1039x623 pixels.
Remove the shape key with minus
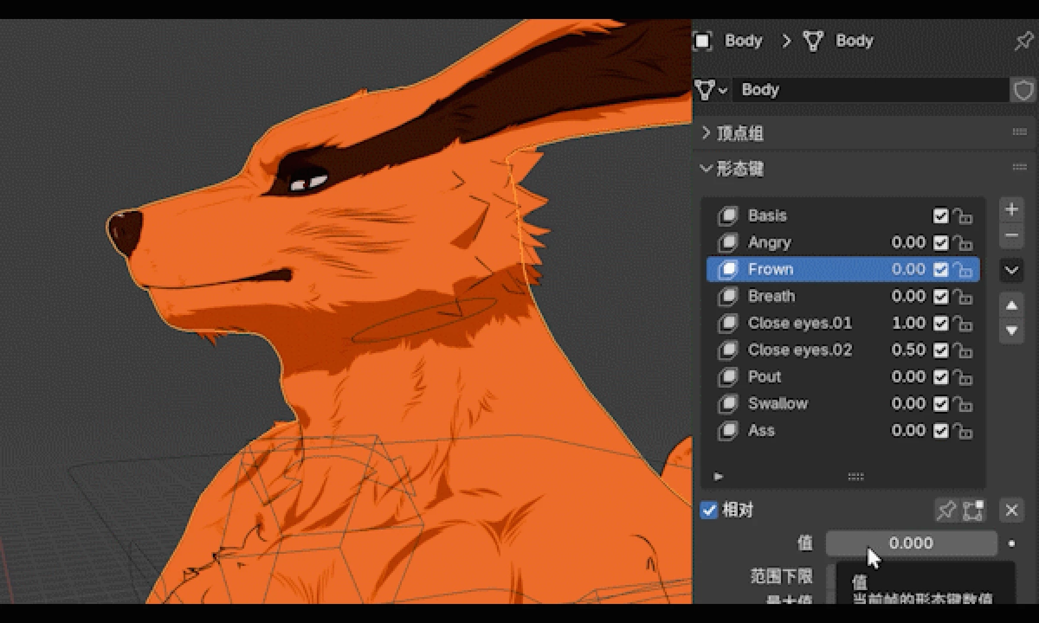click(x=1011, y=235)
